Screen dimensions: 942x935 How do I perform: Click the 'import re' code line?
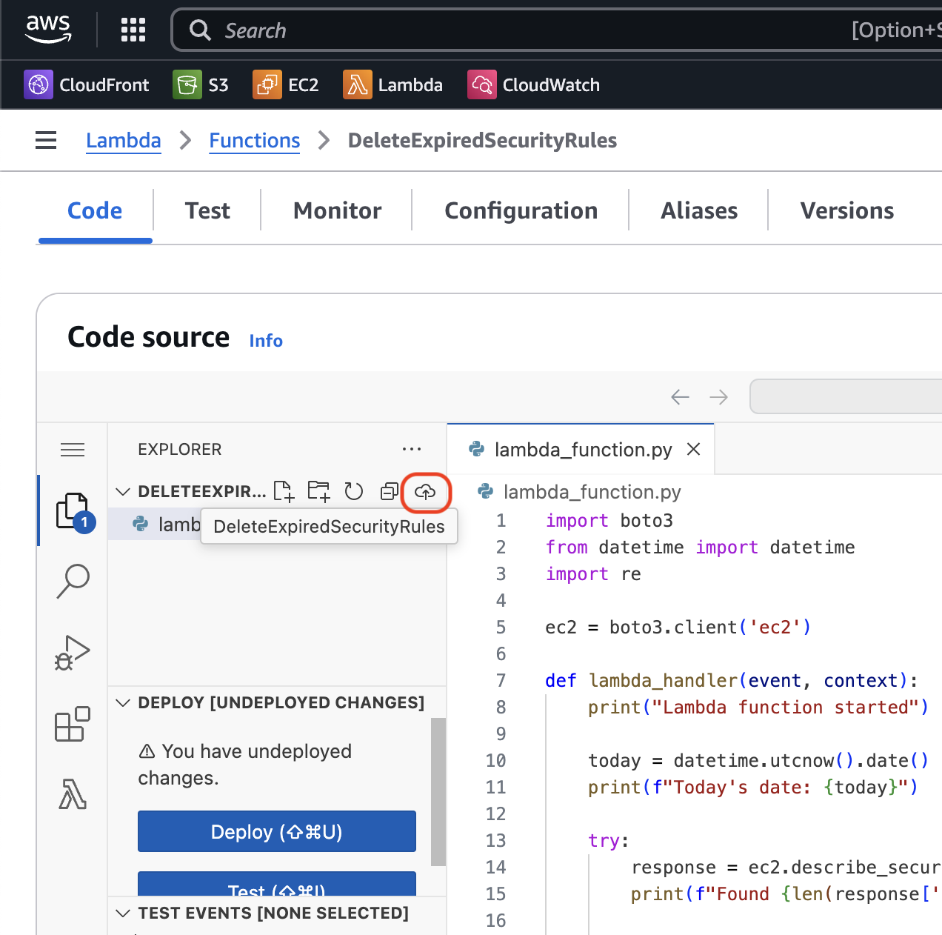[593, 573]
